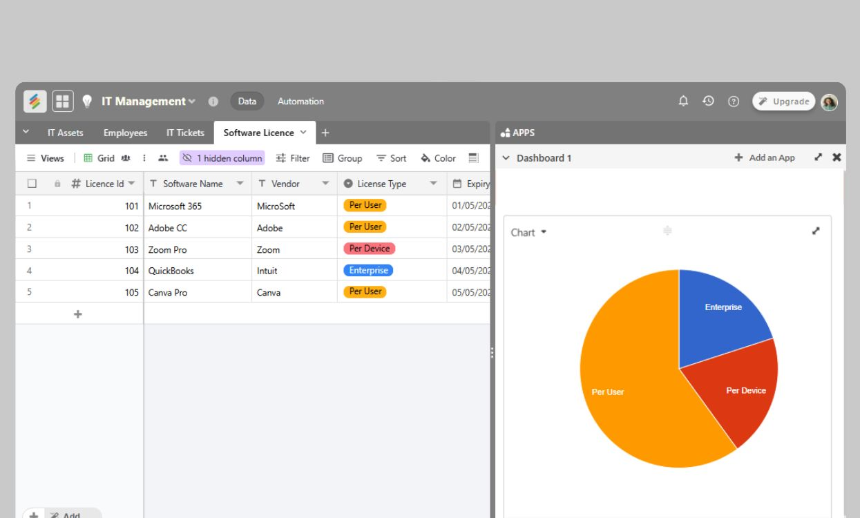
Task: Click the Per User tag for Canva Pro
Action: (x=365, y=291)
